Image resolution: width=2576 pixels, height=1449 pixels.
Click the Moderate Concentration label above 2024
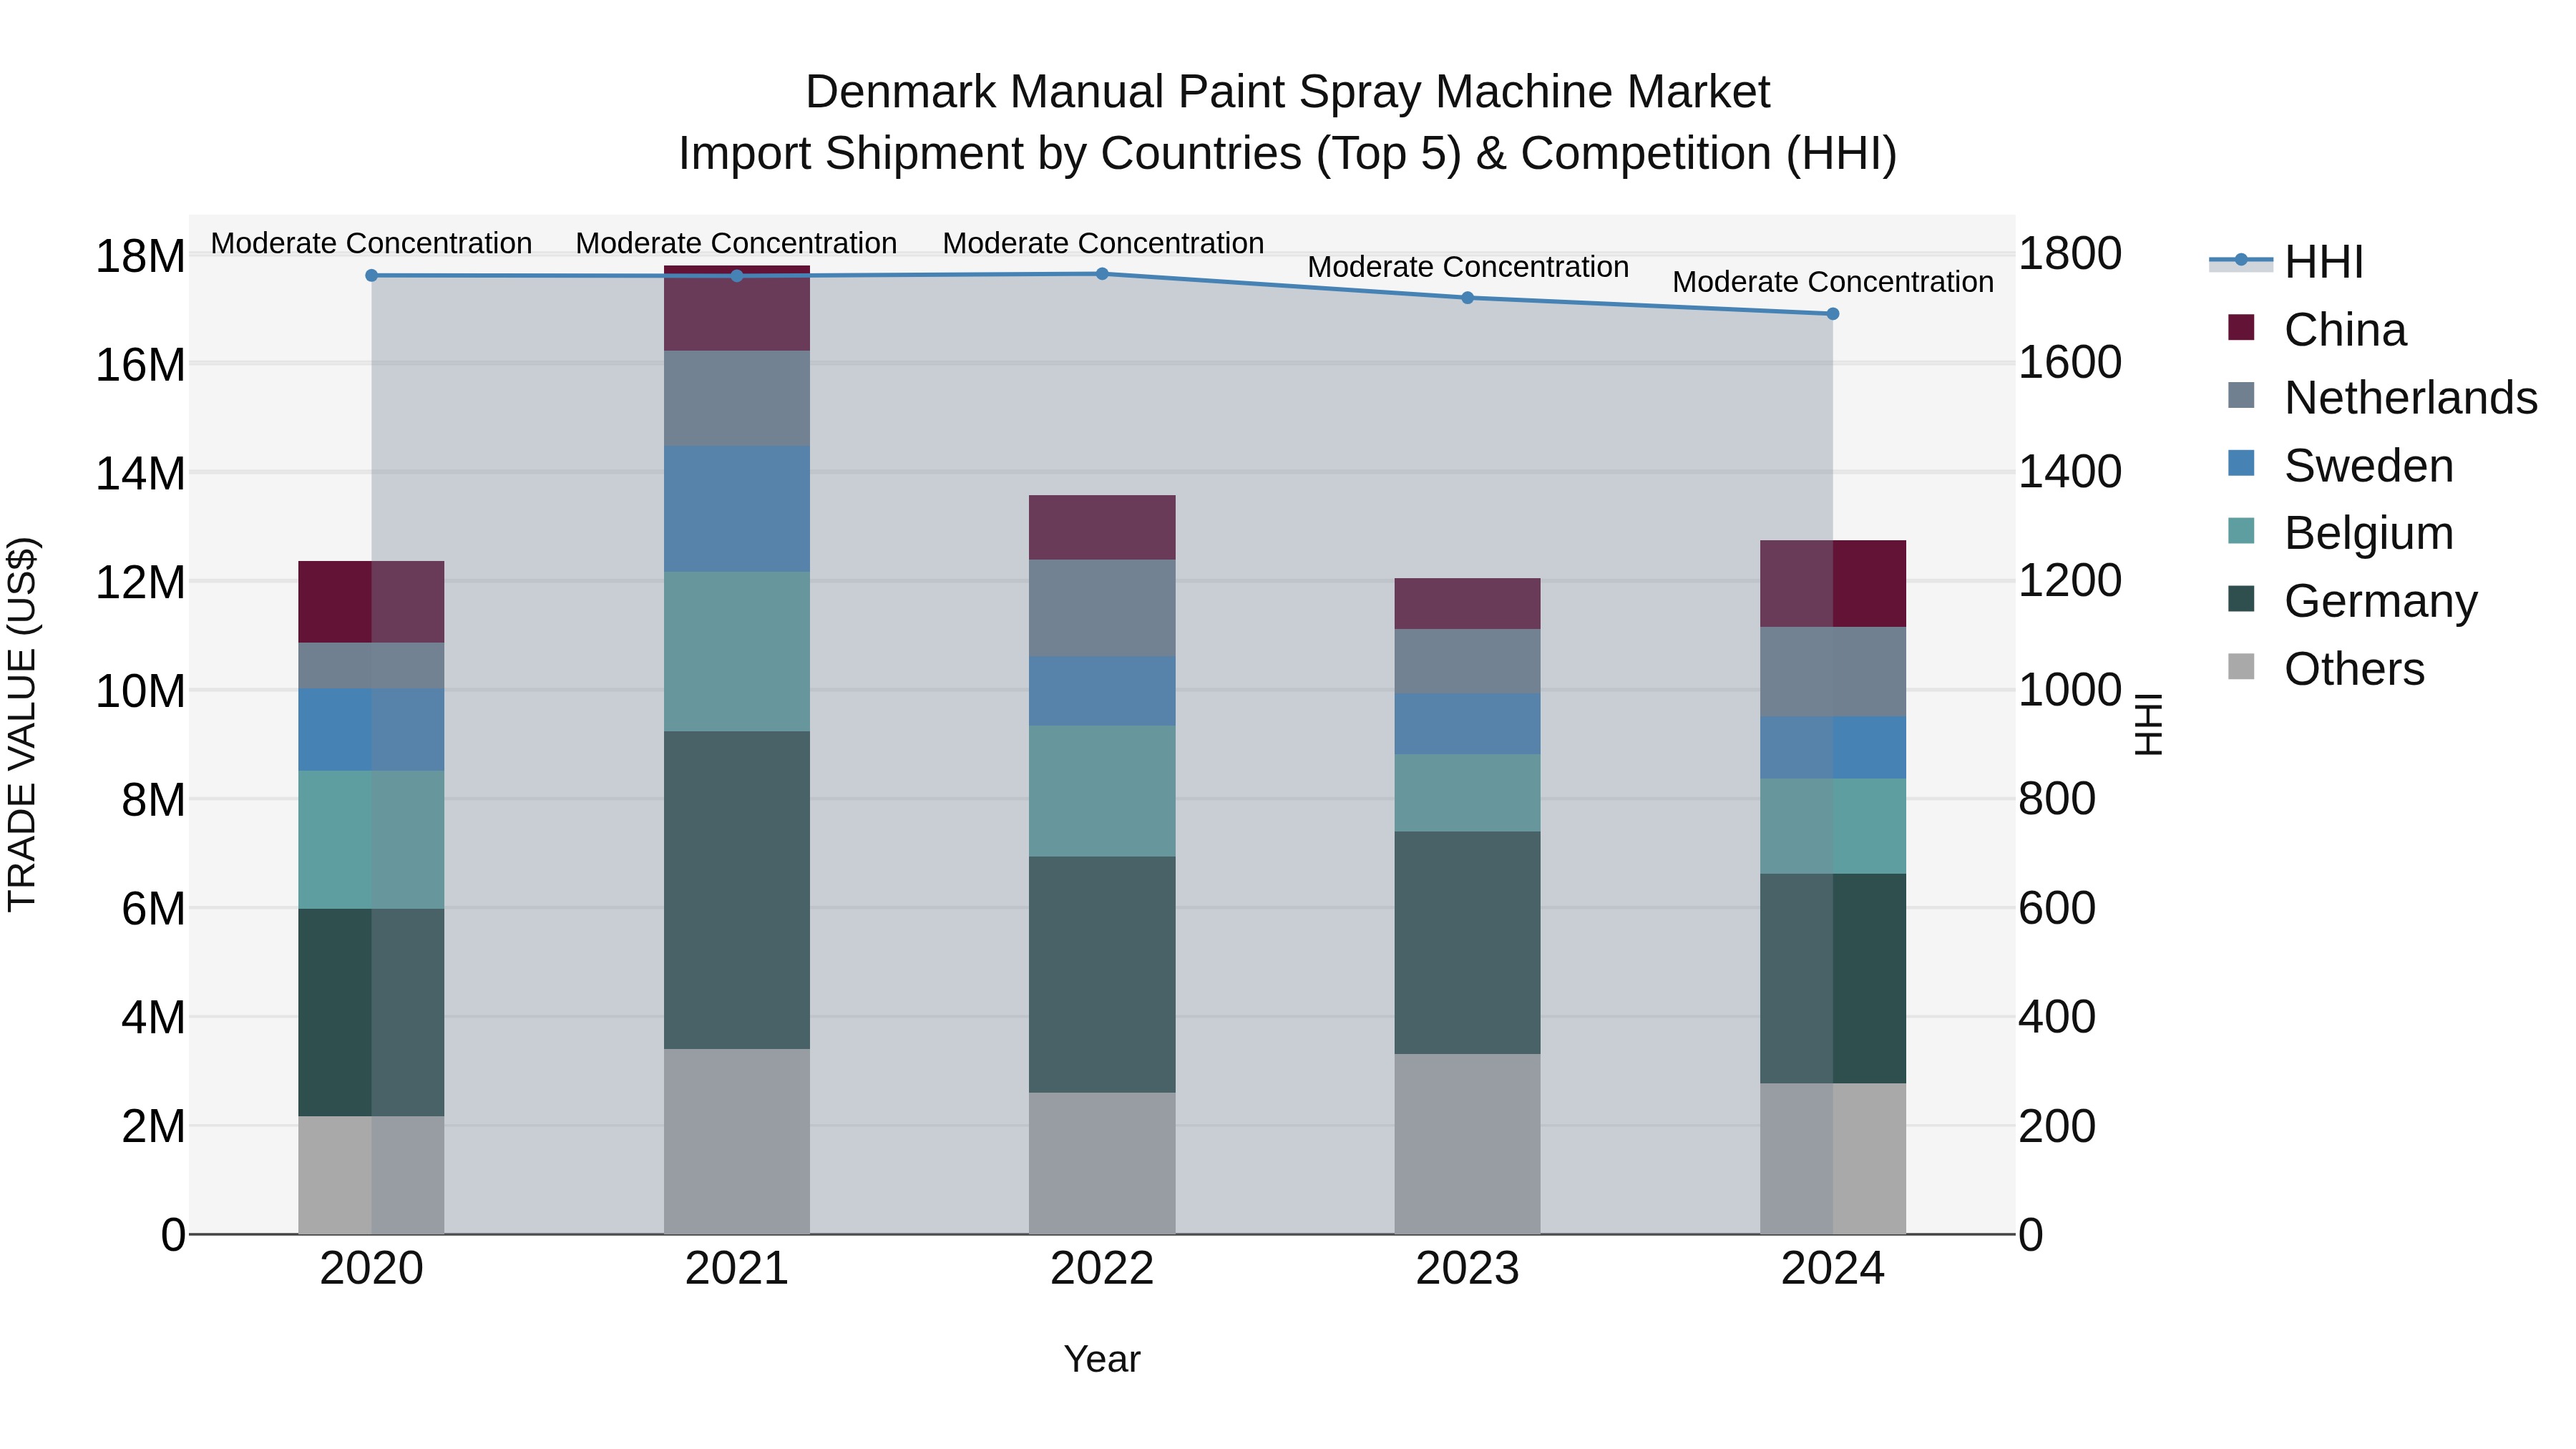point(1833,282)
